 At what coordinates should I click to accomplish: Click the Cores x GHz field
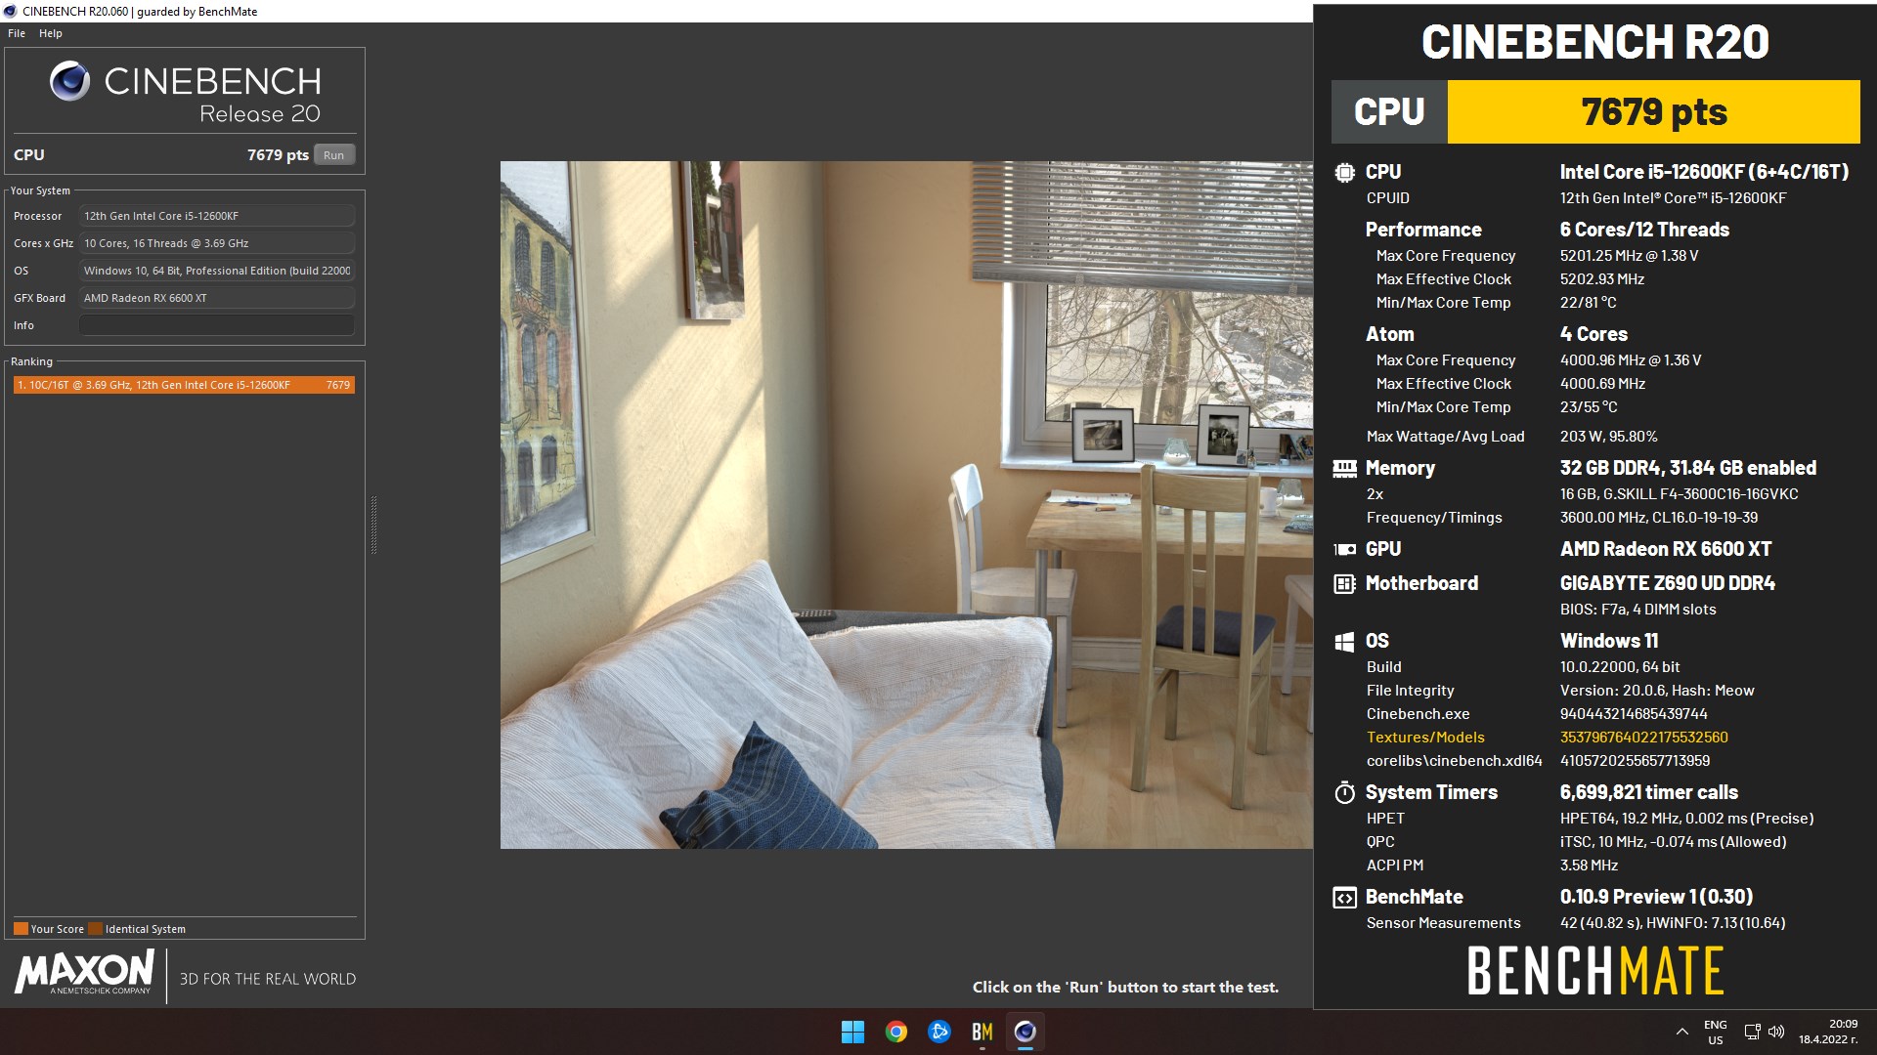pos(217,243)
